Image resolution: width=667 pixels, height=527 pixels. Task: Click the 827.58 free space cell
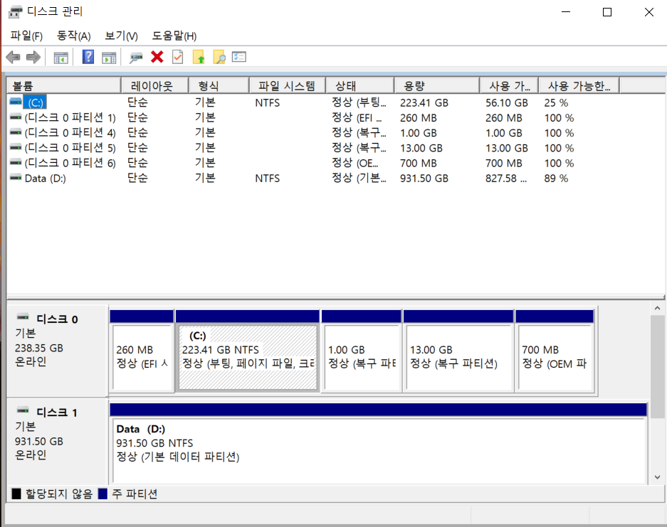[506, 178]
